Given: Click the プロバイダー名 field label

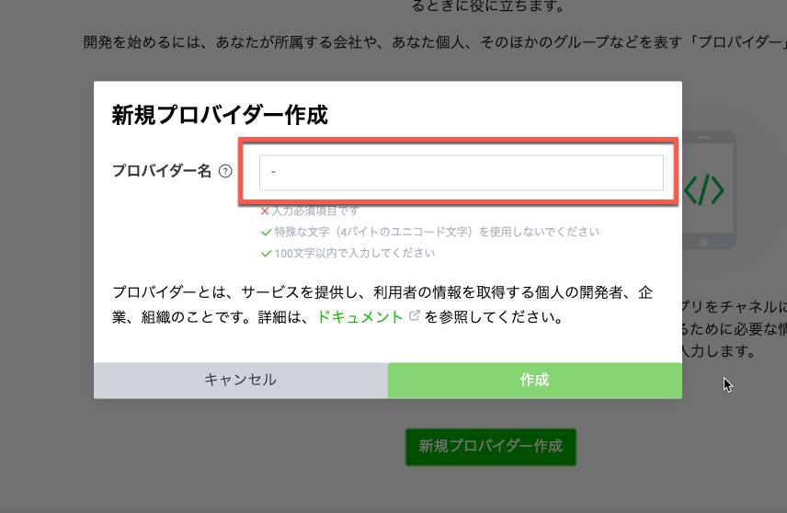Looking at the screenshot, I should point(162,172).
